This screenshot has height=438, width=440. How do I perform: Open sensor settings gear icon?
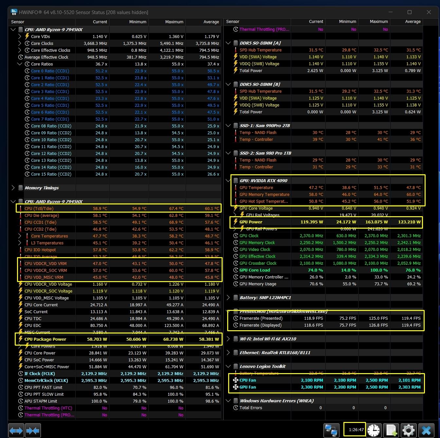[x=409, y=430]
